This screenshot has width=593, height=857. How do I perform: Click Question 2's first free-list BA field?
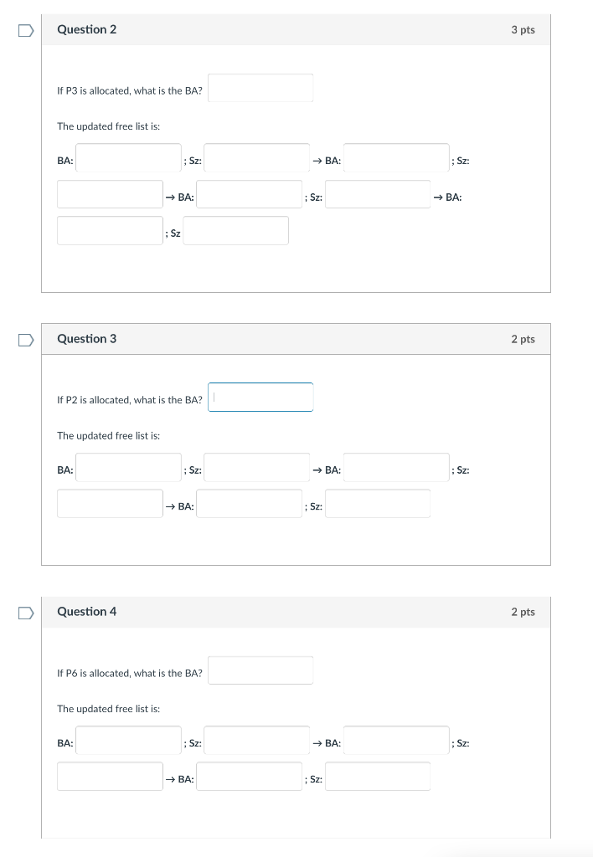[x=128, y=158]
